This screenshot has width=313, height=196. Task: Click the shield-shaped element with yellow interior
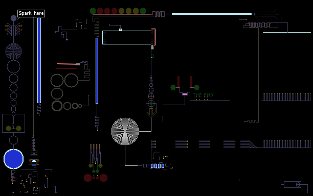click(151, 110)
